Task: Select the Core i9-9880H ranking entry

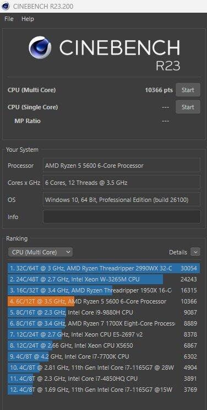Action: [103, 312]
